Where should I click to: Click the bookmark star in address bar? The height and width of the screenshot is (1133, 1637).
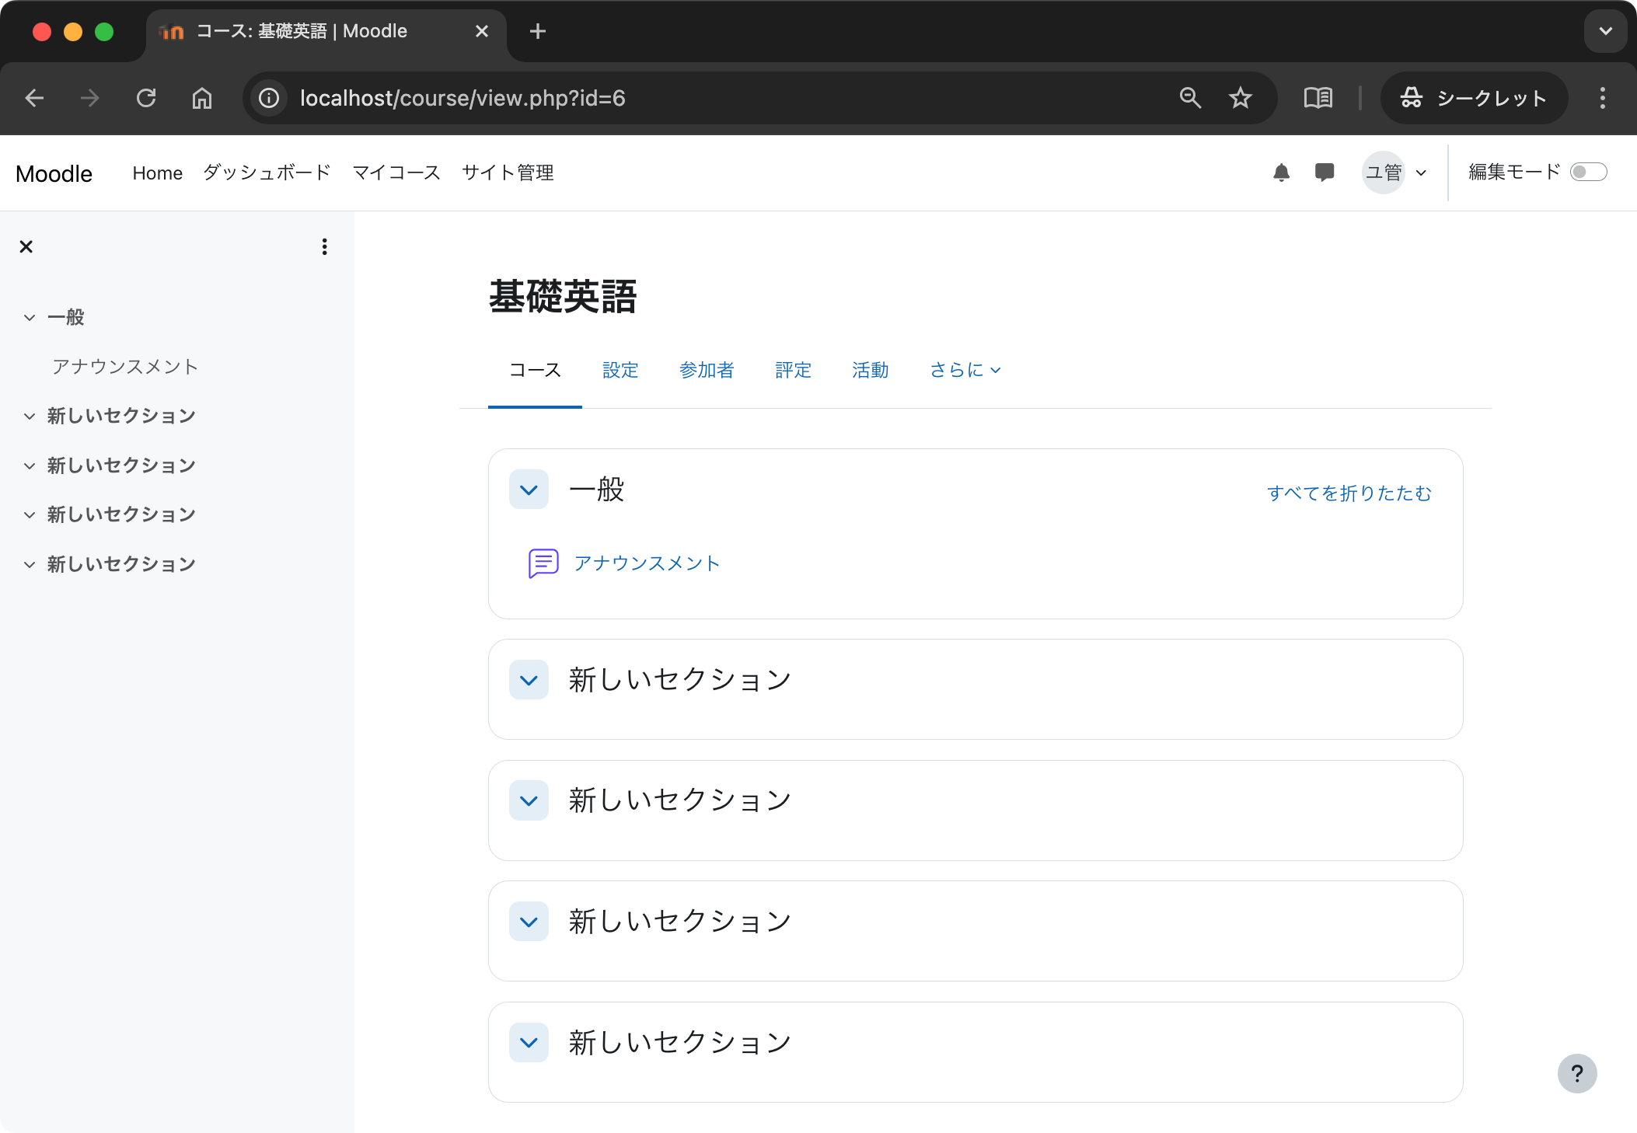[1240, 98]
